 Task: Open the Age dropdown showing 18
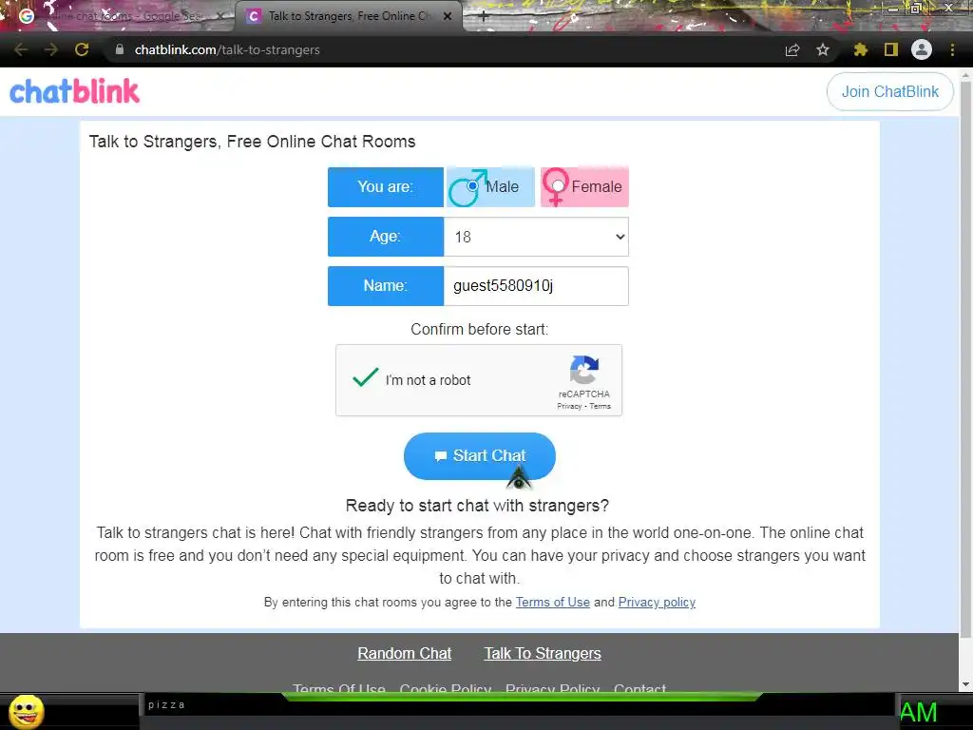tap(536, 237)
